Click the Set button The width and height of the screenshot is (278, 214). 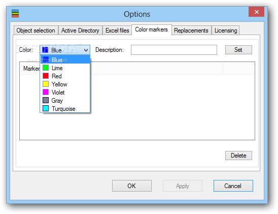[x=238, y=50]
